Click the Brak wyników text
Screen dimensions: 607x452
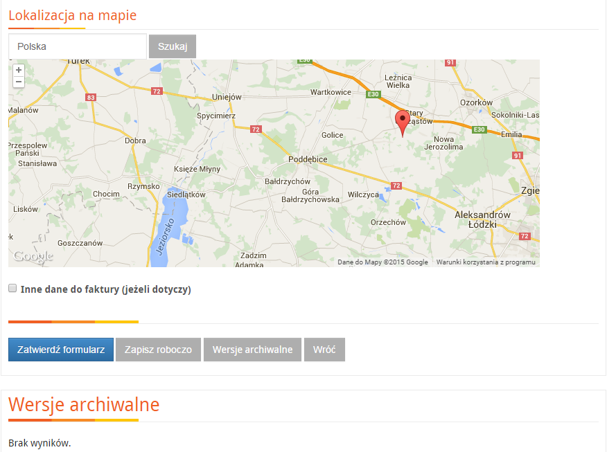(x=40, y=443)
